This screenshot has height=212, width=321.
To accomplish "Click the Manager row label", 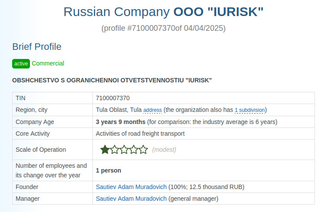I will click(x=28, y=199).
